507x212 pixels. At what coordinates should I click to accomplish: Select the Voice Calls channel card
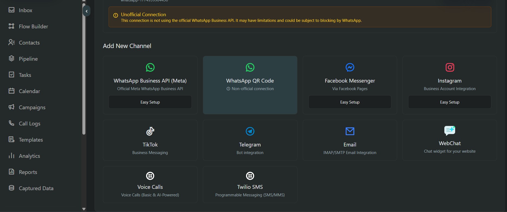[150, 184]
